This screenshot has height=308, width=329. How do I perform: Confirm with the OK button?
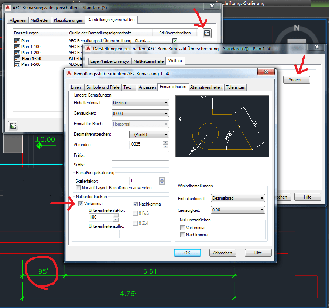coord(187,253)
